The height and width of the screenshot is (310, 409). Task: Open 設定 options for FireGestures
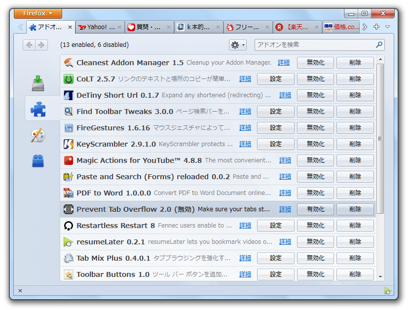(x=275, y=128)
